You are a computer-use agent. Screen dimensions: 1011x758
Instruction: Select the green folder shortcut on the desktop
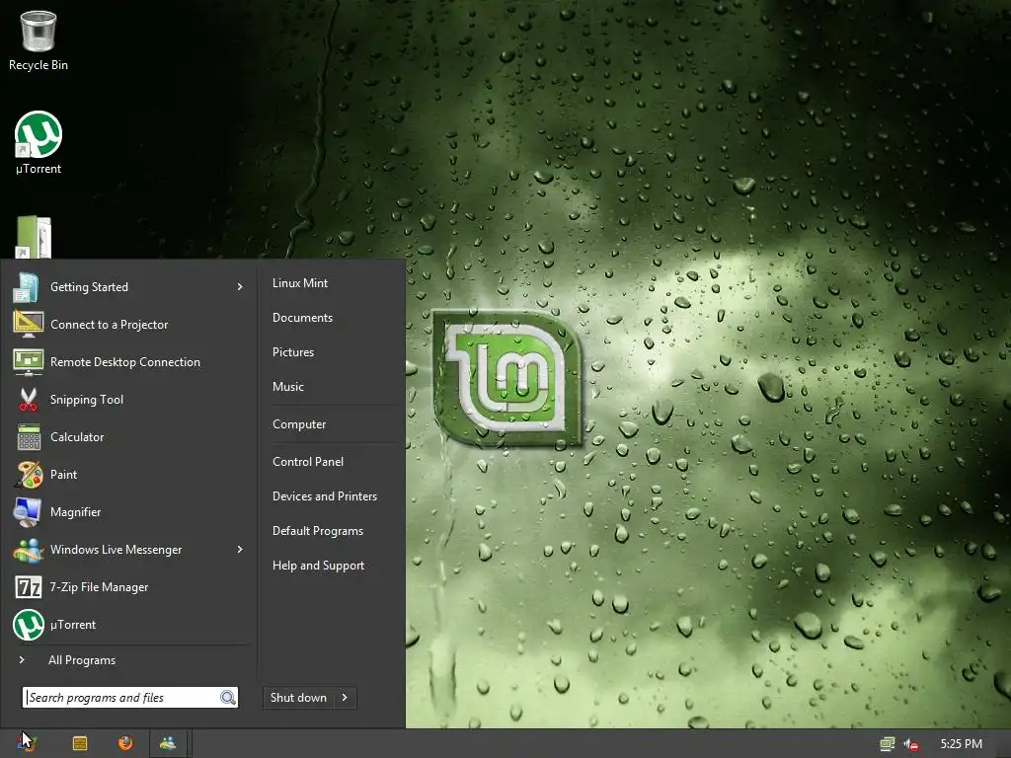[33, 237]
